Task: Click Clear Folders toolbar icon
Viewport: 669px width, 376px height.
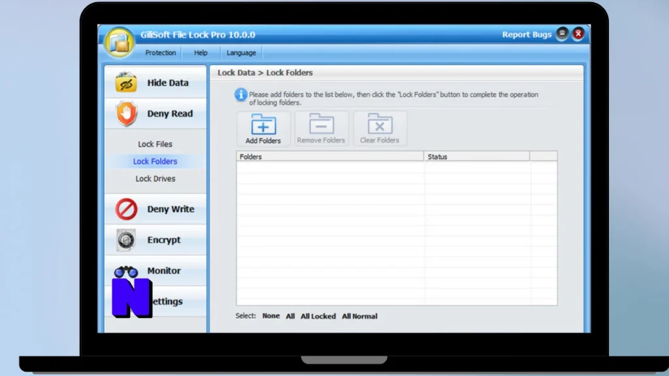Action: pos(380,129)
